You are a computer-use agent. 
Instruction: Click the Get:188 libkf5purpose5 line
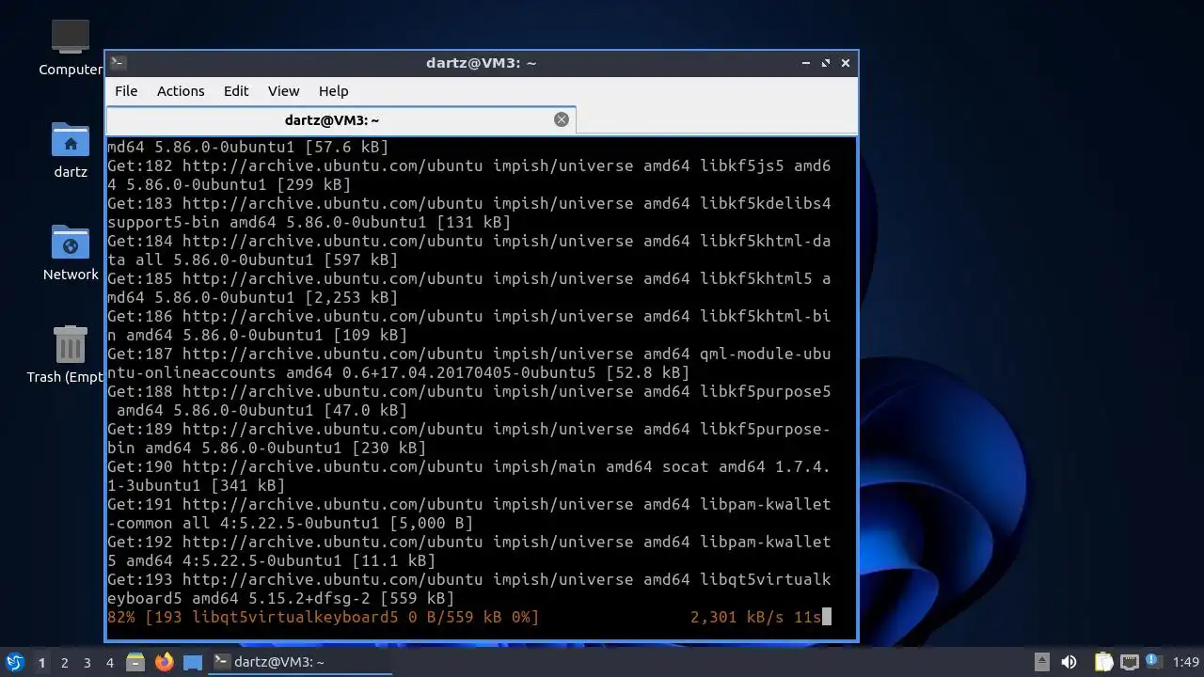pyautogui.click(x=468, y=401)
